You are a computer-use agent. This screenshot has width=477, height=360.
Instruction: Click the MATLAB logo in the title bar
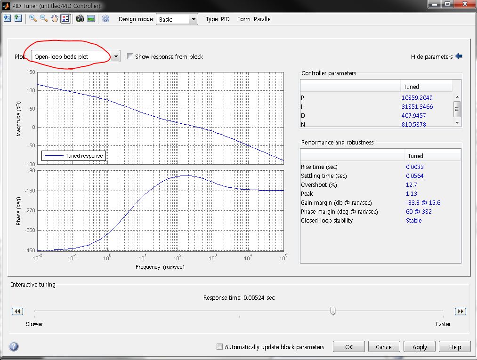pos(6,6)
